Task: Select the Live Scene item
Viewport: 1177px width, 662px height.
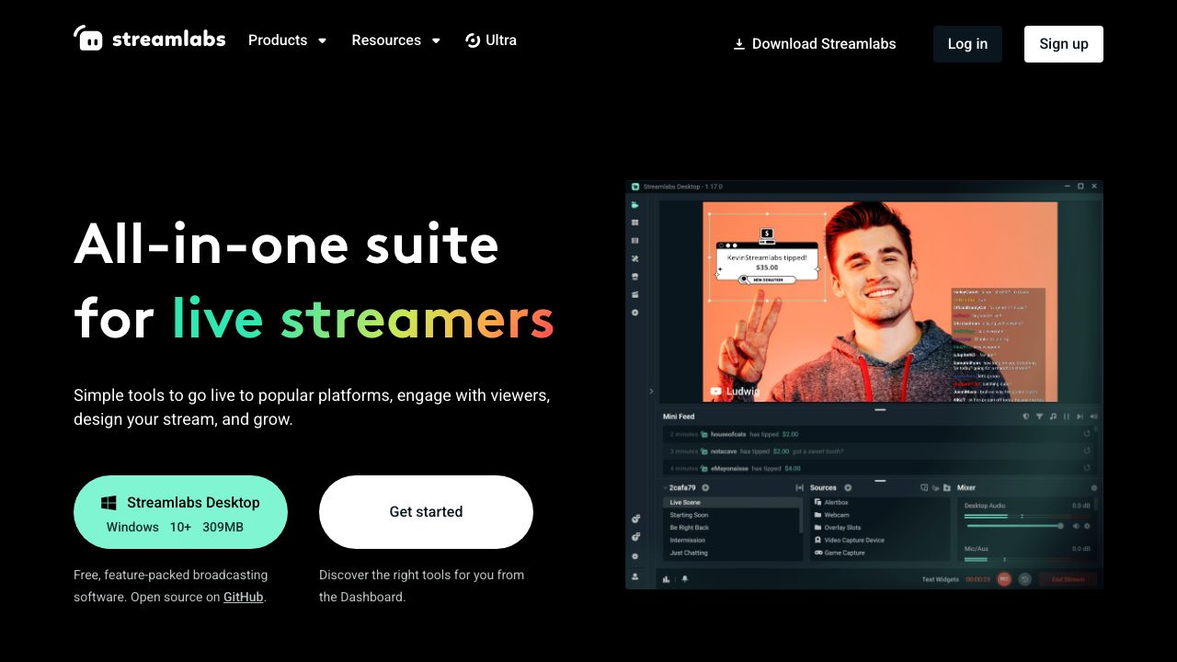Action: click(x=732, y=503)
